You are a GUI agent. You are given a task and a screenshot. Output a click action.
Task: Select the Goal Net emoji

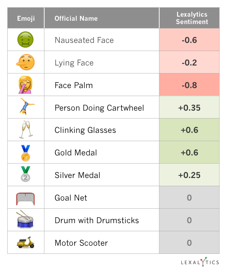coord(25,198)
